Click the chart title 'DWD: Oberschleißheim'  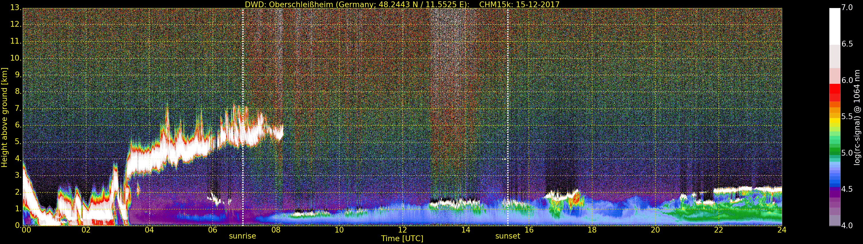(x=289, y=5)
